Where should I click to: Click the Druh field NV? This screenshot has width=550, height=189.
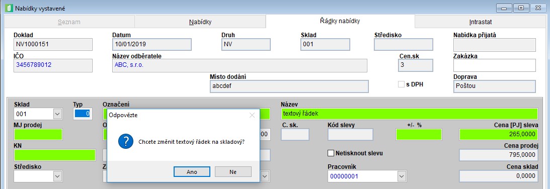coord(246,45)
